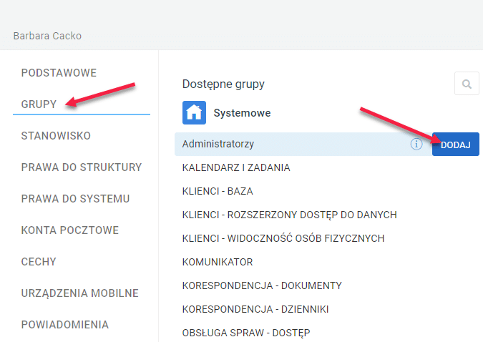The height and width of the screenshot is (342, 483).
Task: Go to PRAWA DO STRUKTURY tab
Action: click(82, 167)
